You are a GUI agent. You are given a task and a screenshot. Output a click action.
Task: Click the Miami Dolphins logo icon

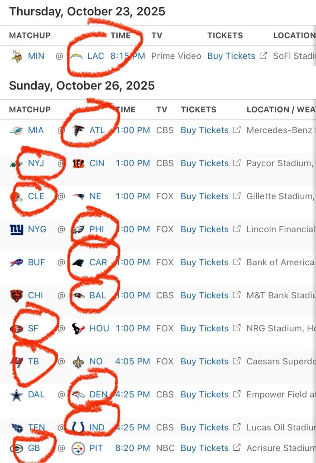[x=16, y=131]
